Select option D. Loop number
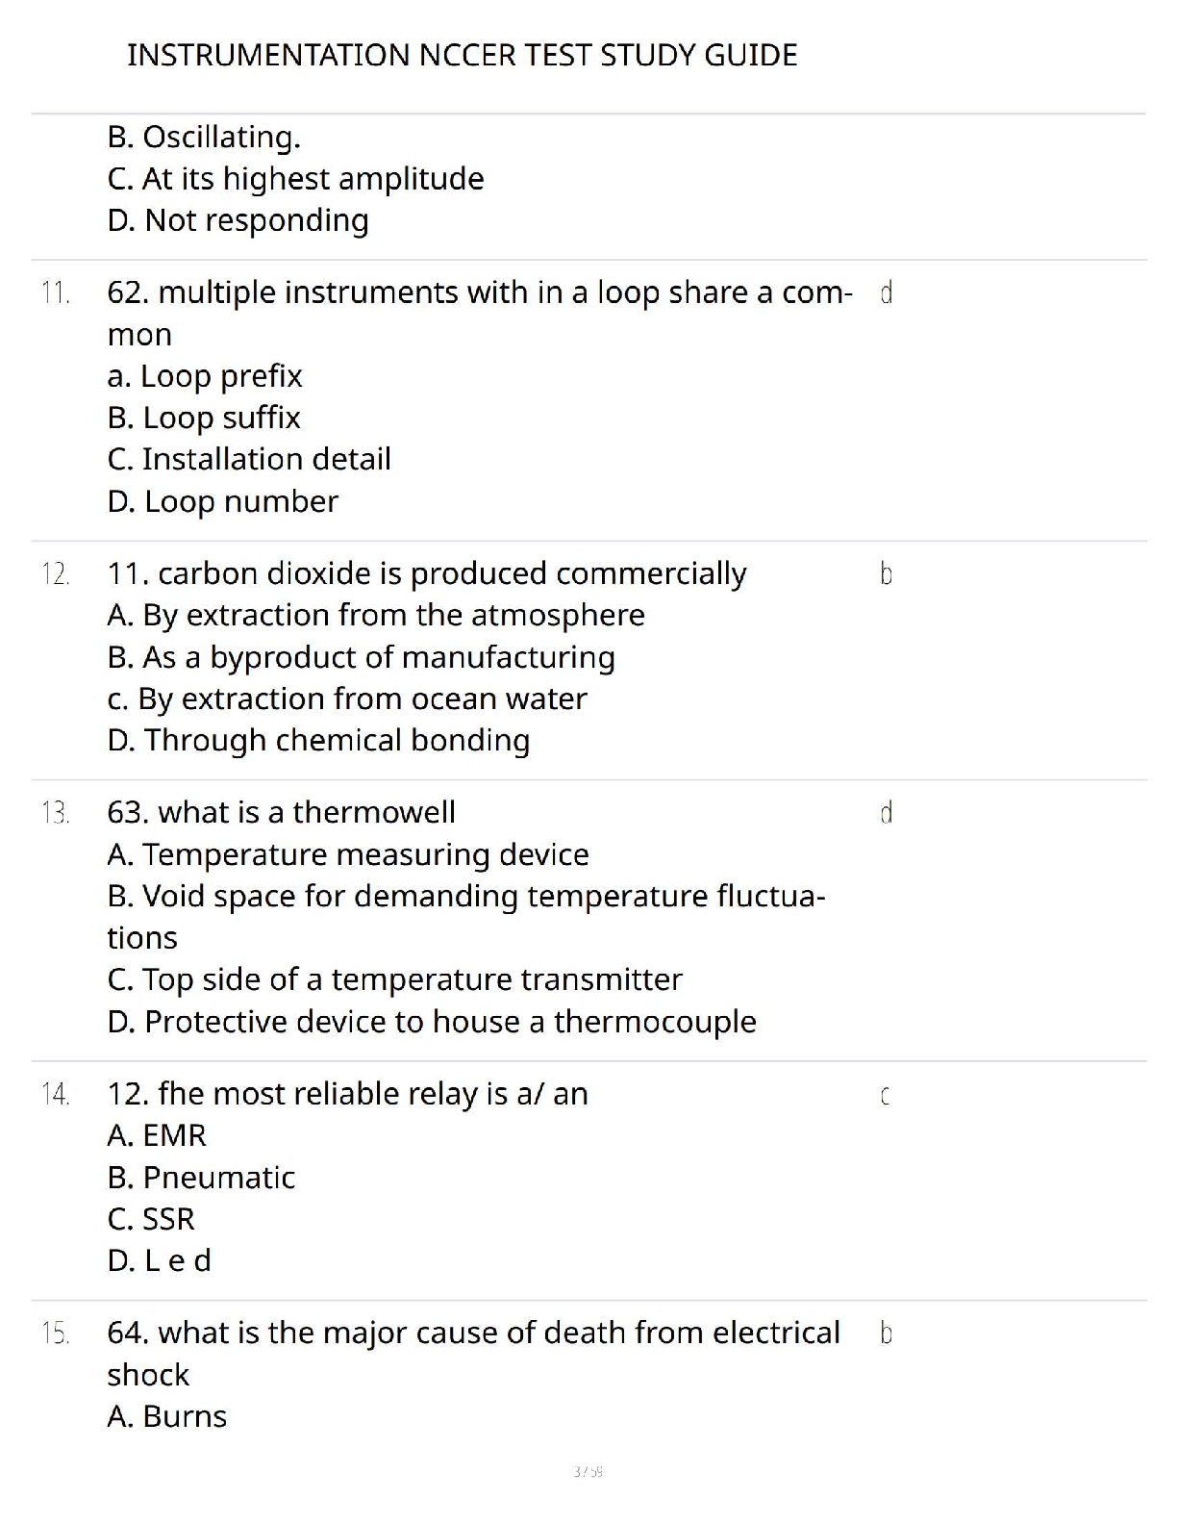The image size is (1177, 1524). 223,501
